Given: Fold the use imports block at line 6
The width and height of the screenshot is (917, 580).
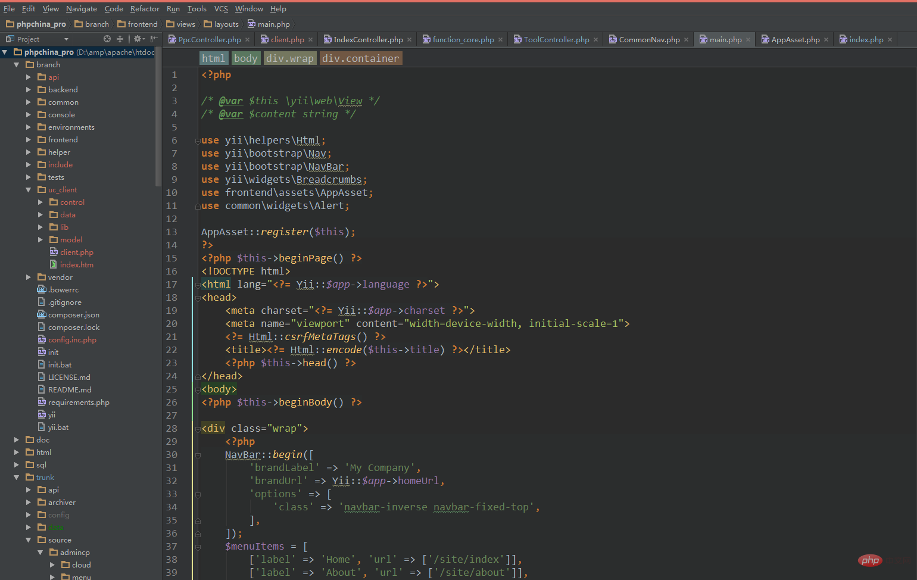Looking at the screenshot, I should (198, 141).
